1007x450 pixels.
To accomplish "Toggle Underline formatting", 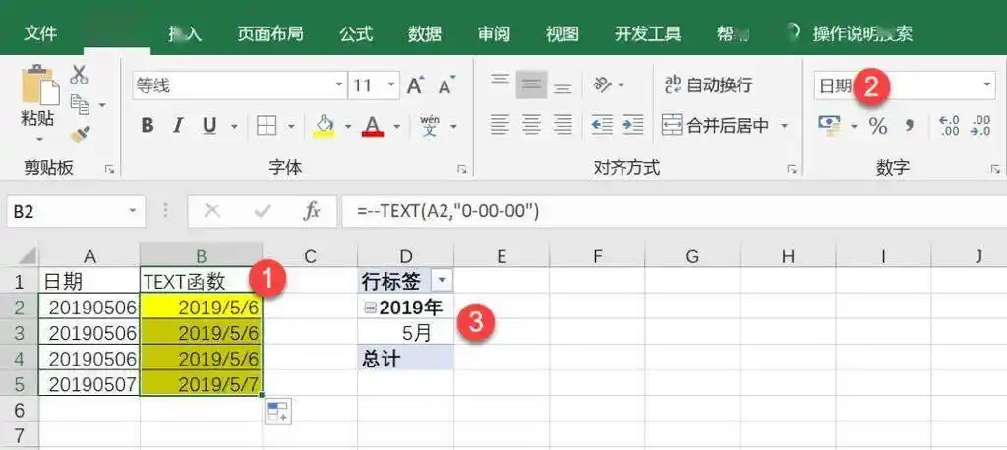I will click(x=209, y=125).
